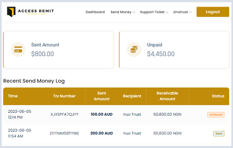233x148 pixels.
Task: Select transaction number XJX5PFA7QJYY
Action: pos(64,114)
